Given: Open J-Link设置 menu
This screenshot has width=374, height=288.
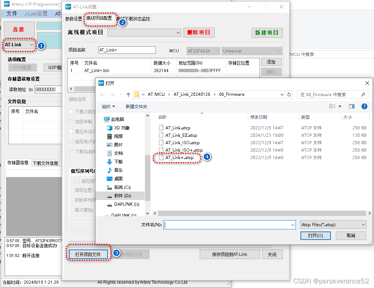Looking at the screenshot, I should pos(36,13).
